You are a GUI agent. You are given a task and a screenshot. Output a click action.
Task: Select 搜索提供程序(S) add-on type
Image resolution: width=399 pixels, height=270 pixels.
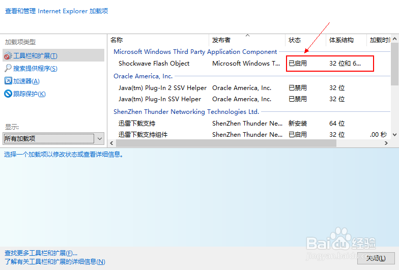[35, 68]
